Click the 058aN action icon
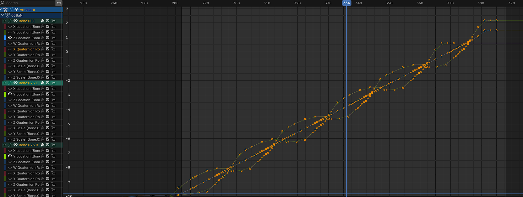Viewport: 523px width, 197px height. [8, 15]
